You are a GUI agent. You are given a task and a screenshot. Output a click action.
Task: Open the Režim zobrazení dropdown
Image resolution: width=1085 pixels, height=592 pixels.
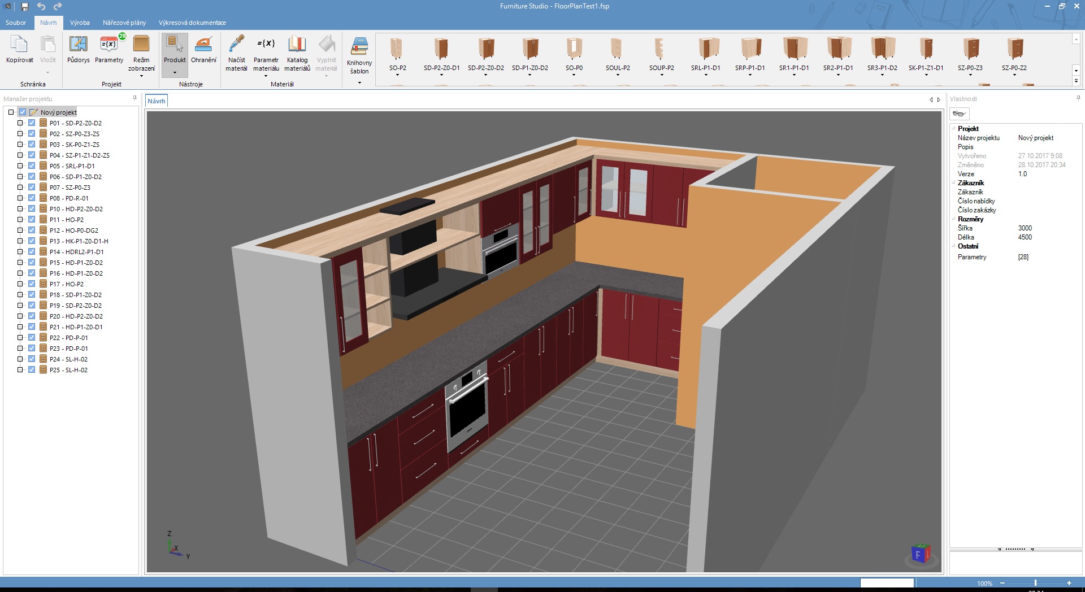click(141, 55)
